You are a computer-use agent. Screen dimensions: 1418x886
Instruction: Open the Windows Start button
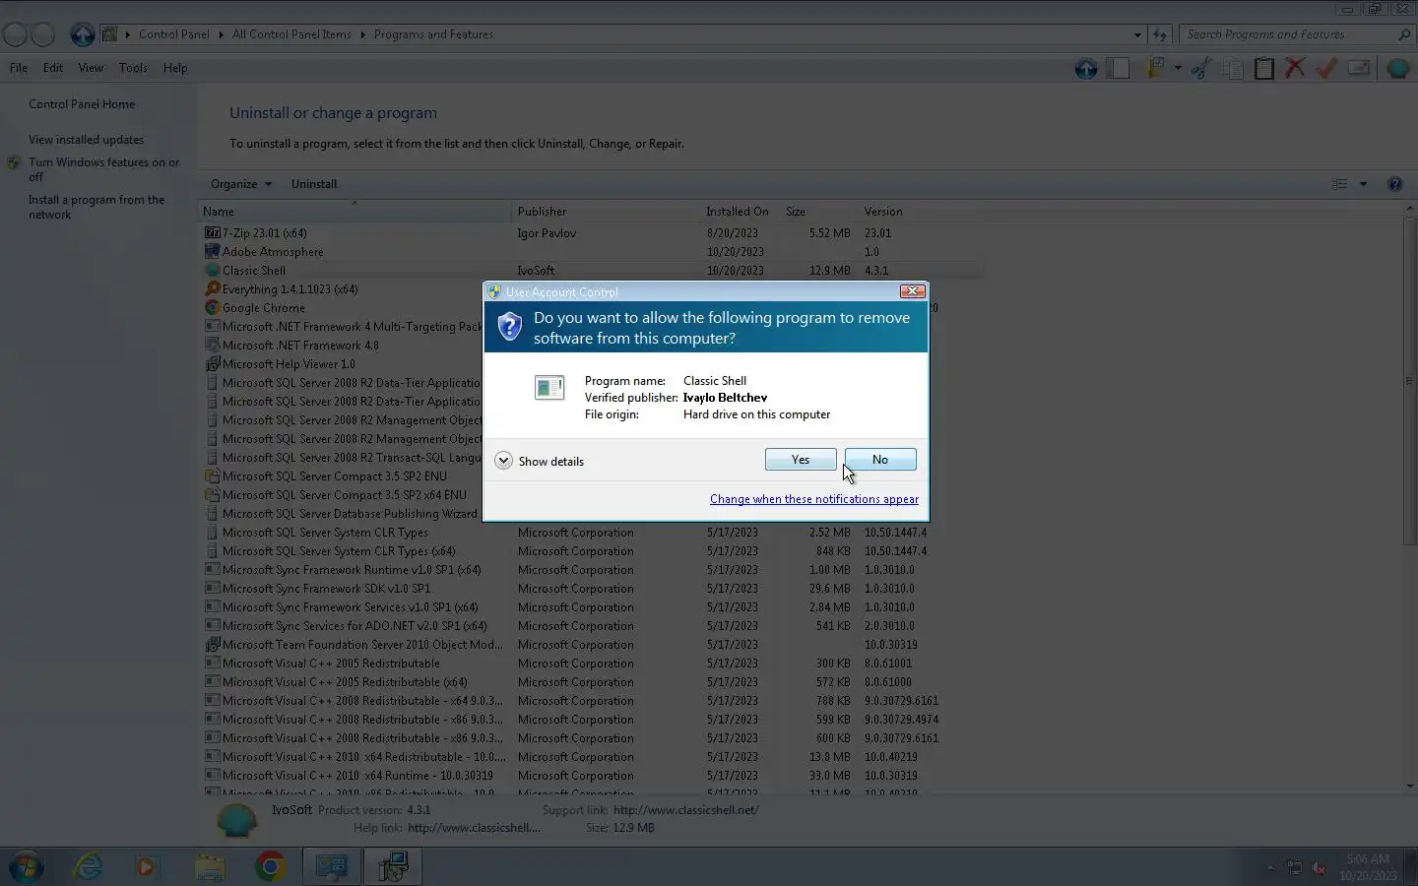26,867
